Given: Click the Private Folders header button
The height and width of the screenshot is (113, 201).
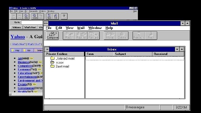Looking at the screenshot, I should (x=64, y=54).
